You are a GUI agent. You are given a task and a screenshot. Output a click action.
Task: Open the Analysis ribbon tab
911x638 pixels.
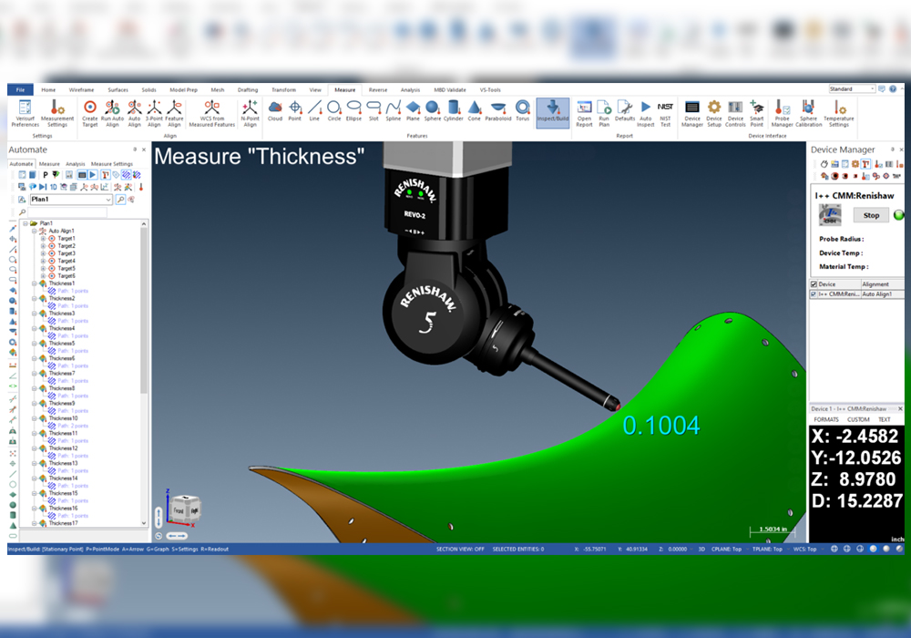tap(410, 89)
